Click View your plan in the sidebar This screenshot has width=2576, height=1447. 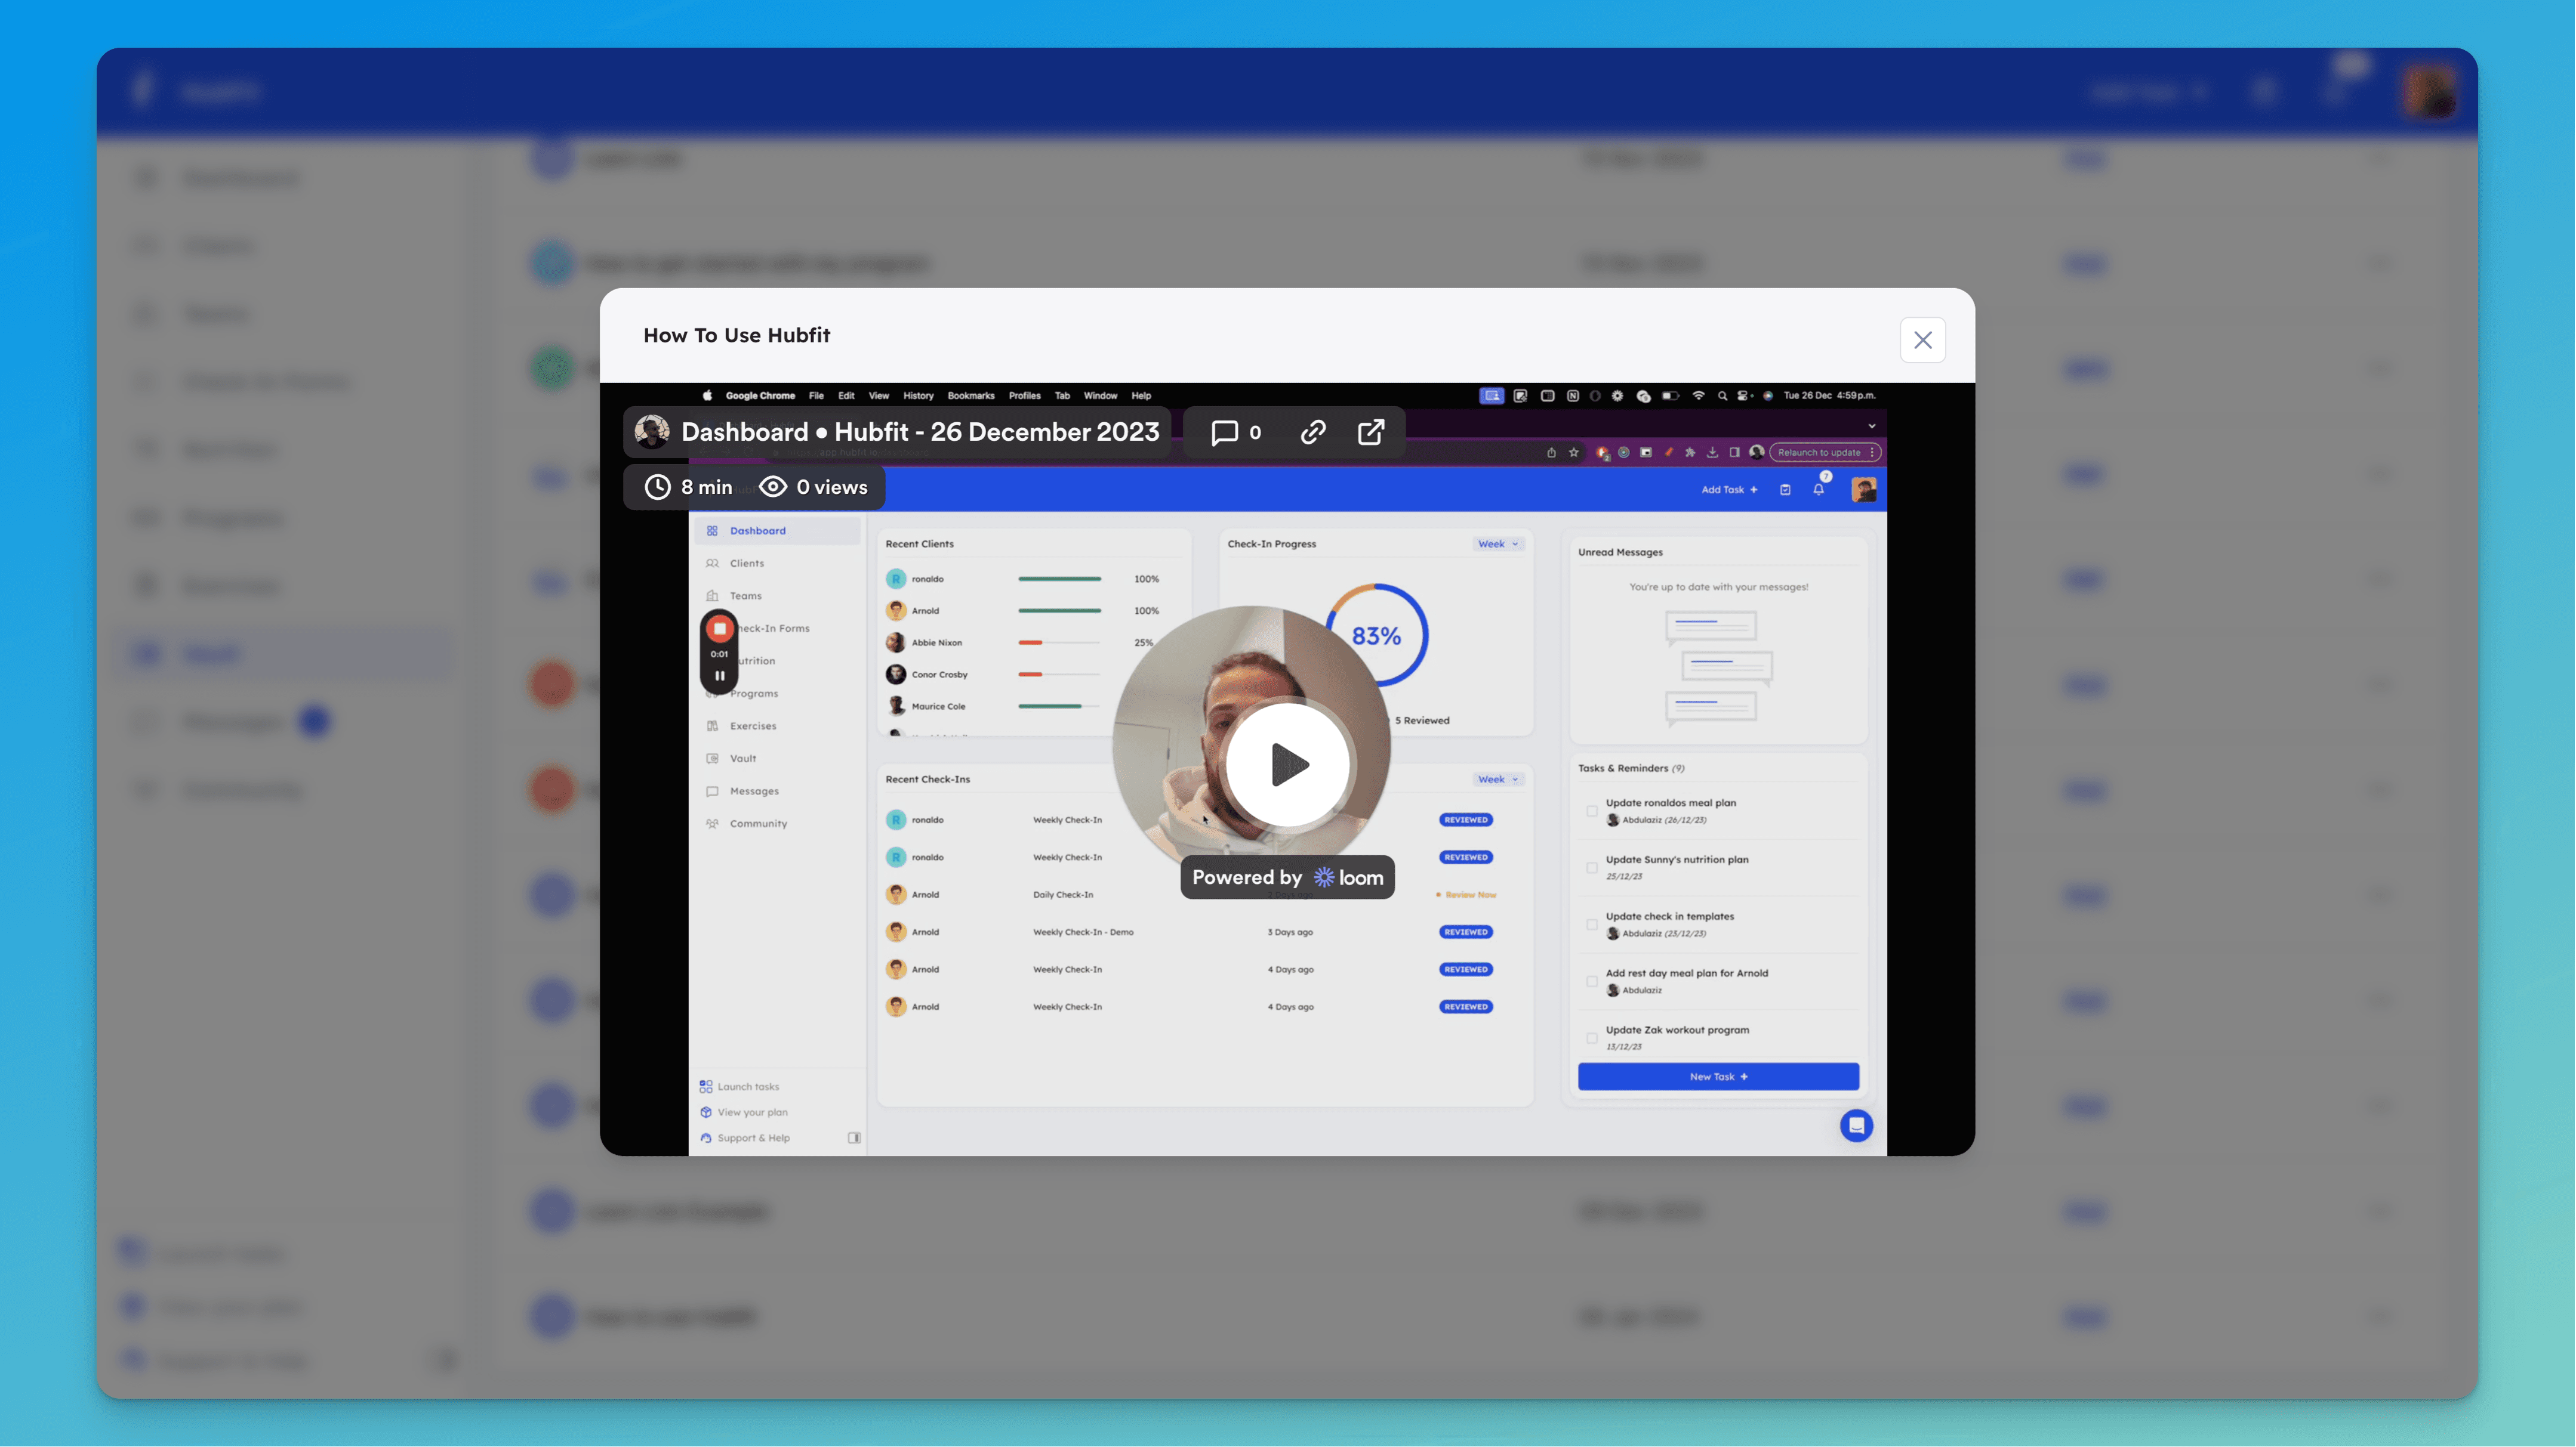click(x=743, y=1112)
